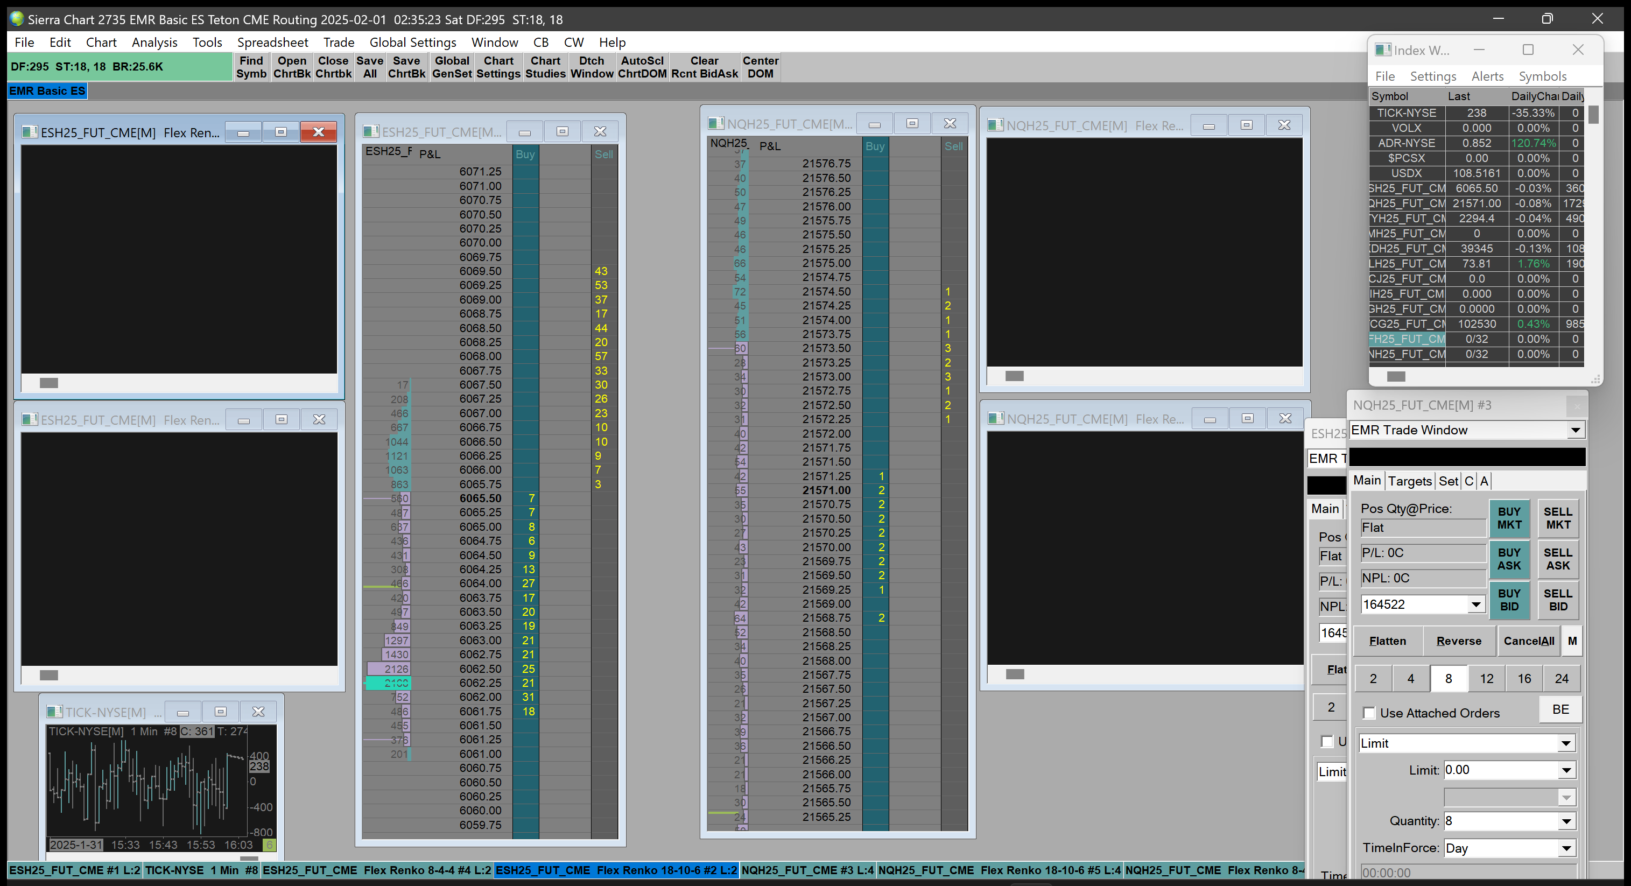The height and width of the screenshot is (886, 1631).
Task: Open the Analysis menu
Action: (154, 43)
